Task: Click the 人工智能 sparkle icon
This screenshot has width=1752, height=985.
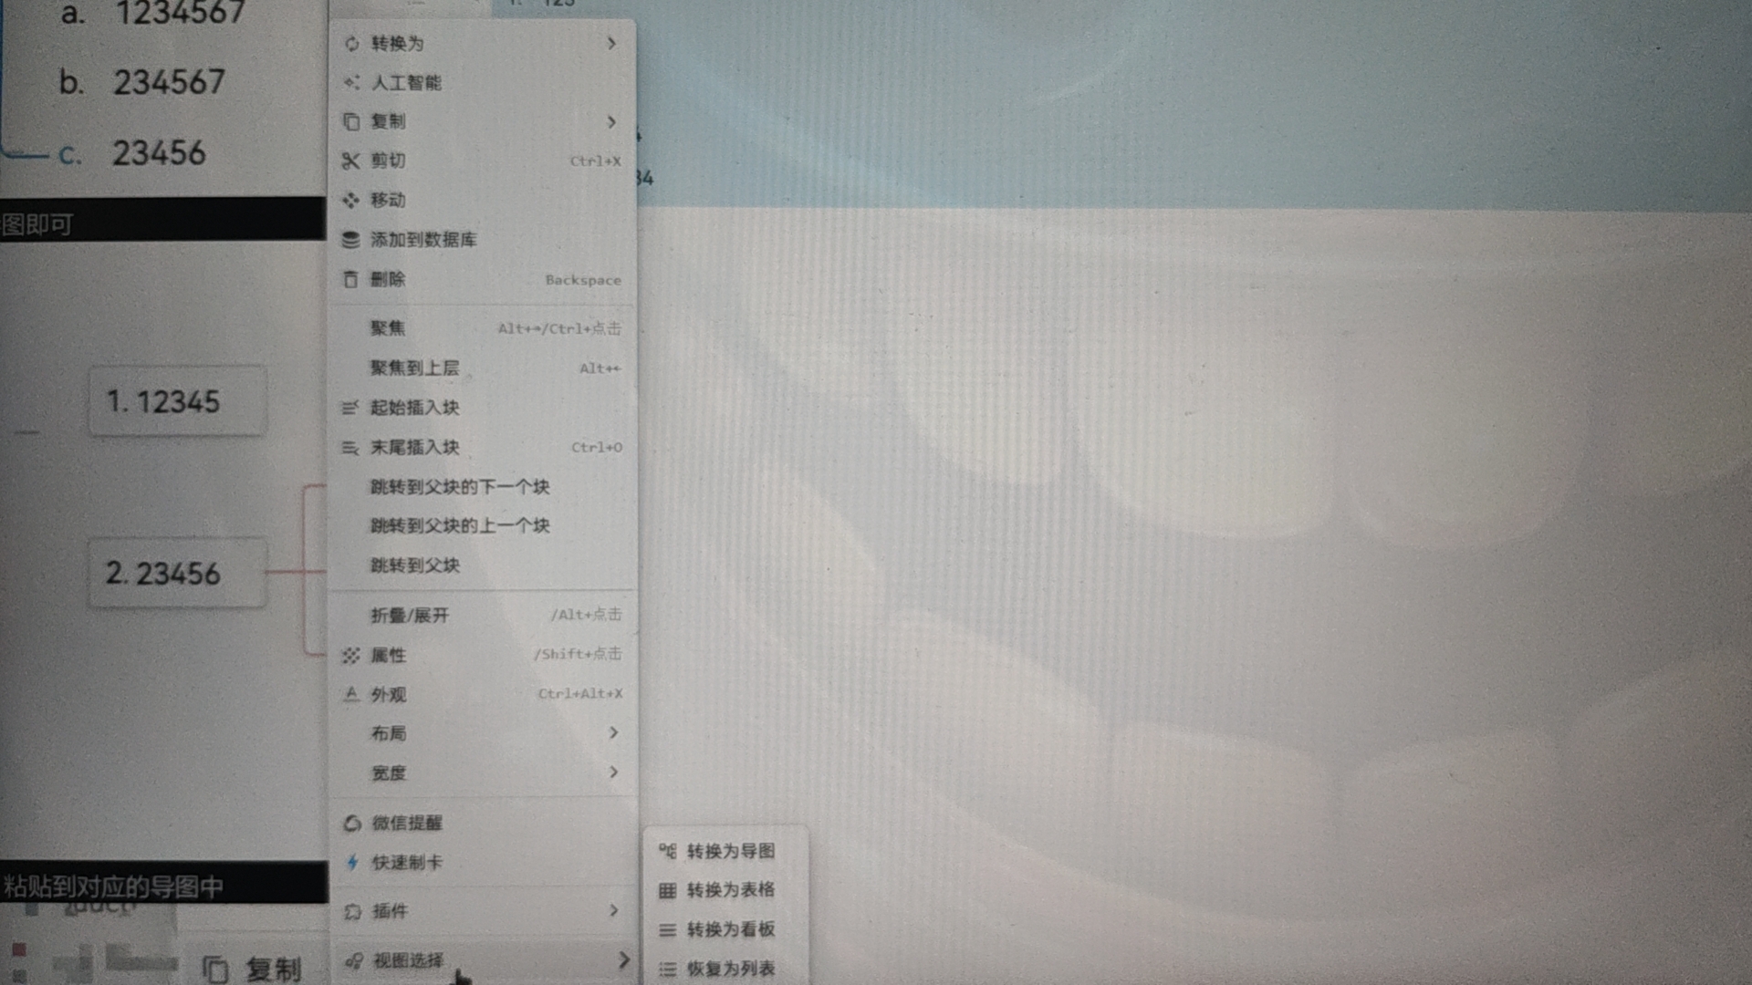Action: [x=351, y=83]
